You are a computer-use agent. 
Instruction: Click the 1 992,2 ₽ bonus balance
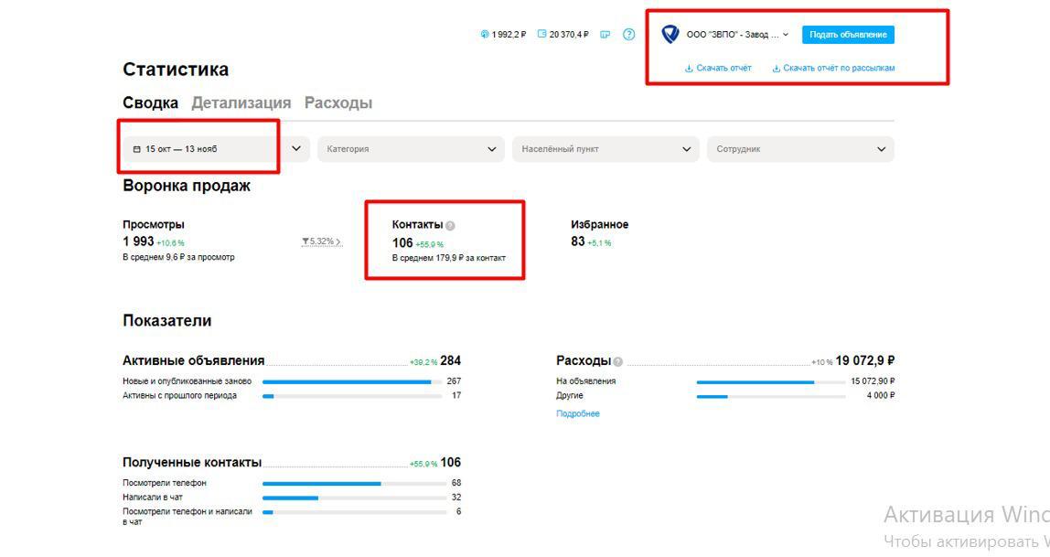click(x=509, y=34)
